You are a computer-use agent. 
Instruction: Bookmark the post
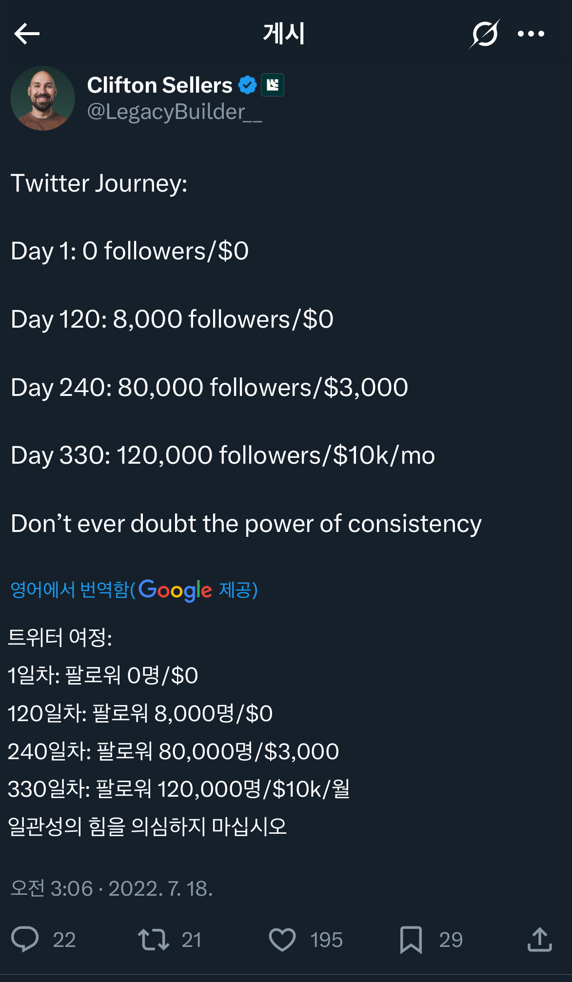(x=411, y=939)
